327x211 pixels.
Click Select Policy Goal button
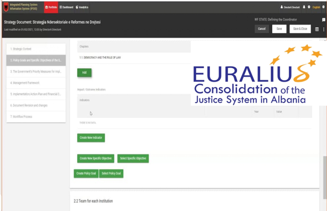111,173
